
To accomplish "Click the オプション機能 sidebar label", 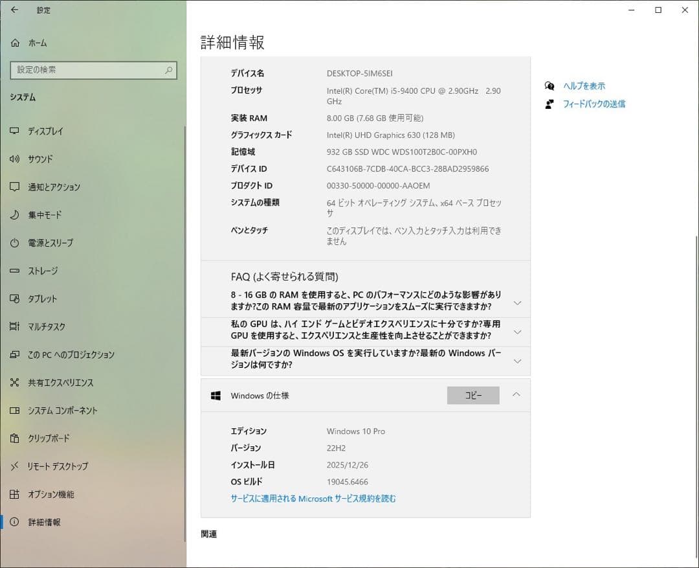I will (x=51, y=494).
